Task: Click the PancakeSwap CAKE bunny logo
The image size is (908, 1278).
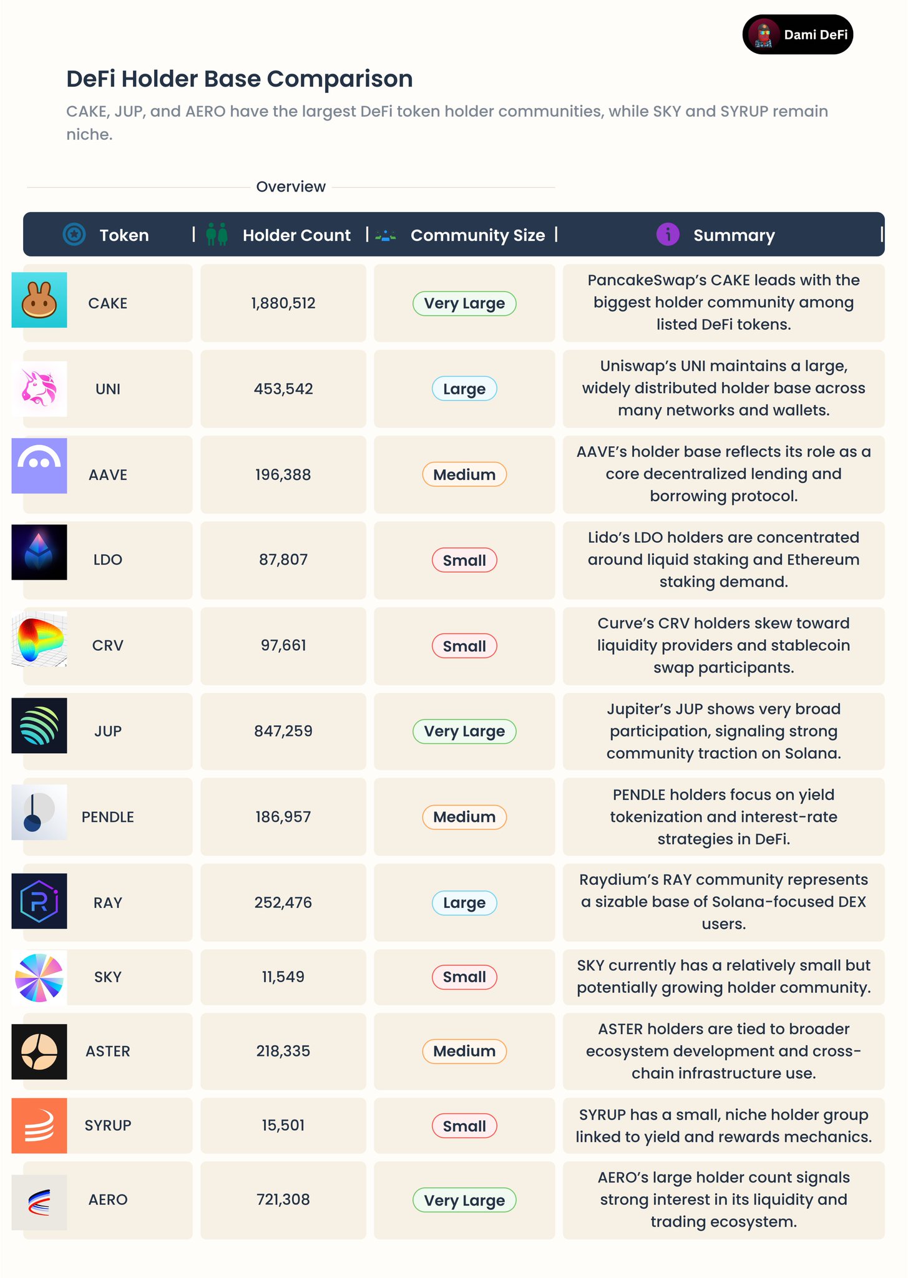Action: point(39,300)
